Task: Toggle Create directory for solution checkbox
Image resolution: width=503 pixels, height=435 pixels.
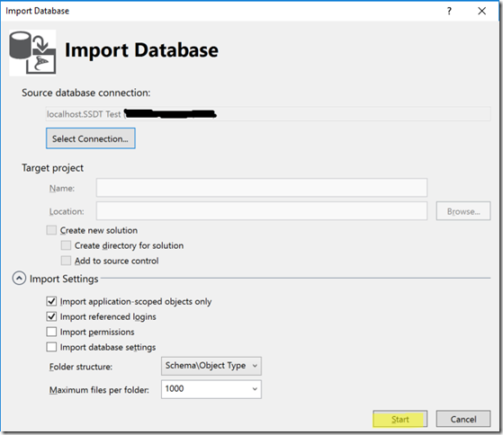Action: pyautogui.click(x=66, y=245)
